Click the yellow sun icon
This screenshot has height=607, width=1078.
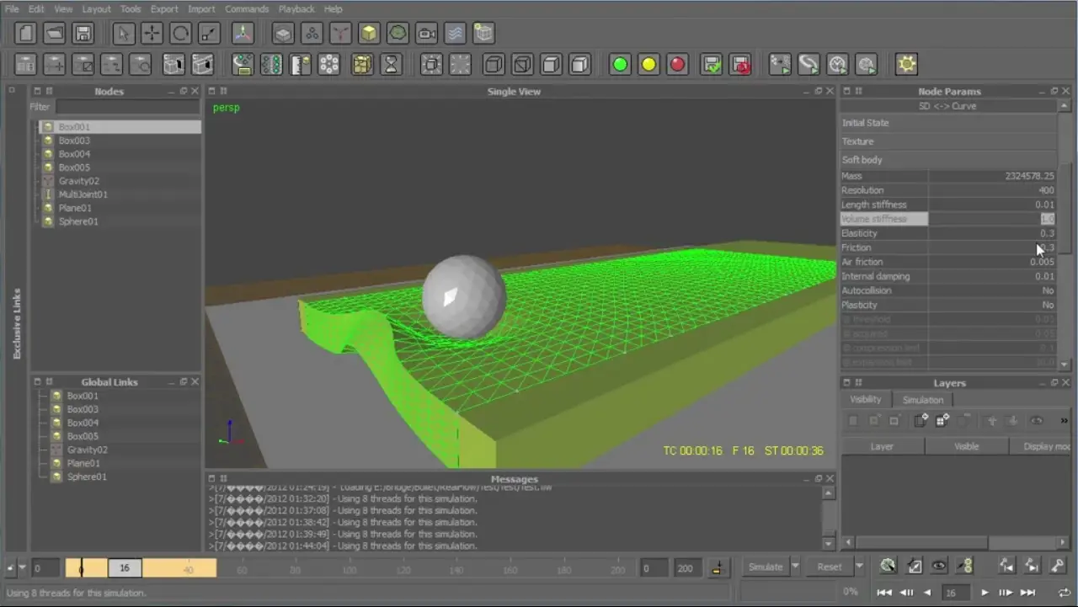(x=906, y=65)
